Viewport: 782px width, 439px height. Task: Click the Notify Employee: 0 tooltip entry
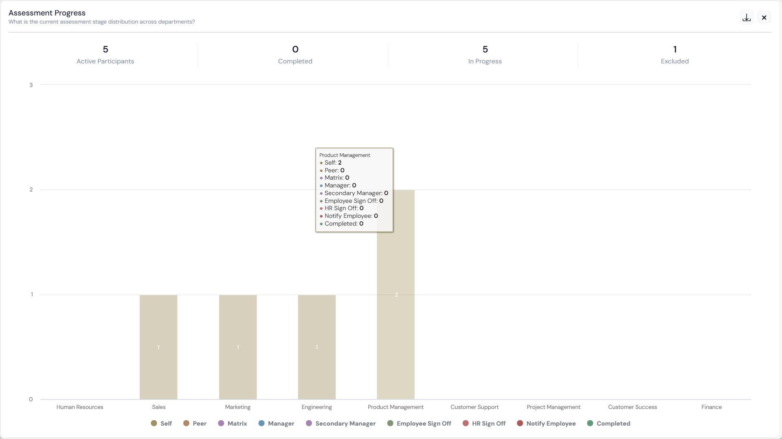(349, 216)
